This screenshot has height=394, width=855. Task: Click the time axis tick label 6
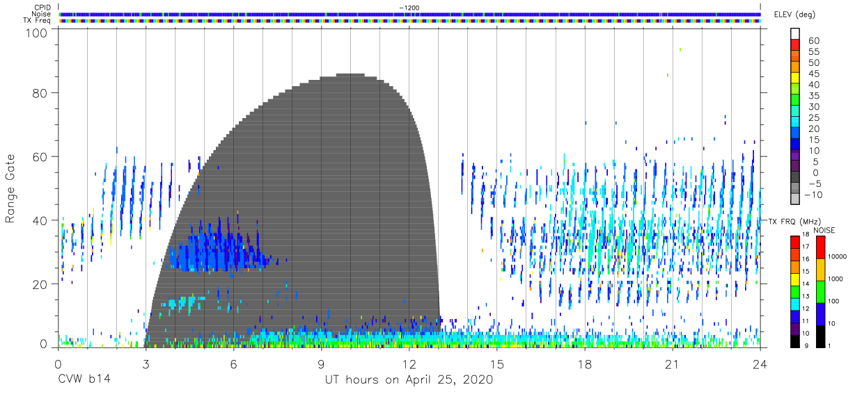[233, 363]
